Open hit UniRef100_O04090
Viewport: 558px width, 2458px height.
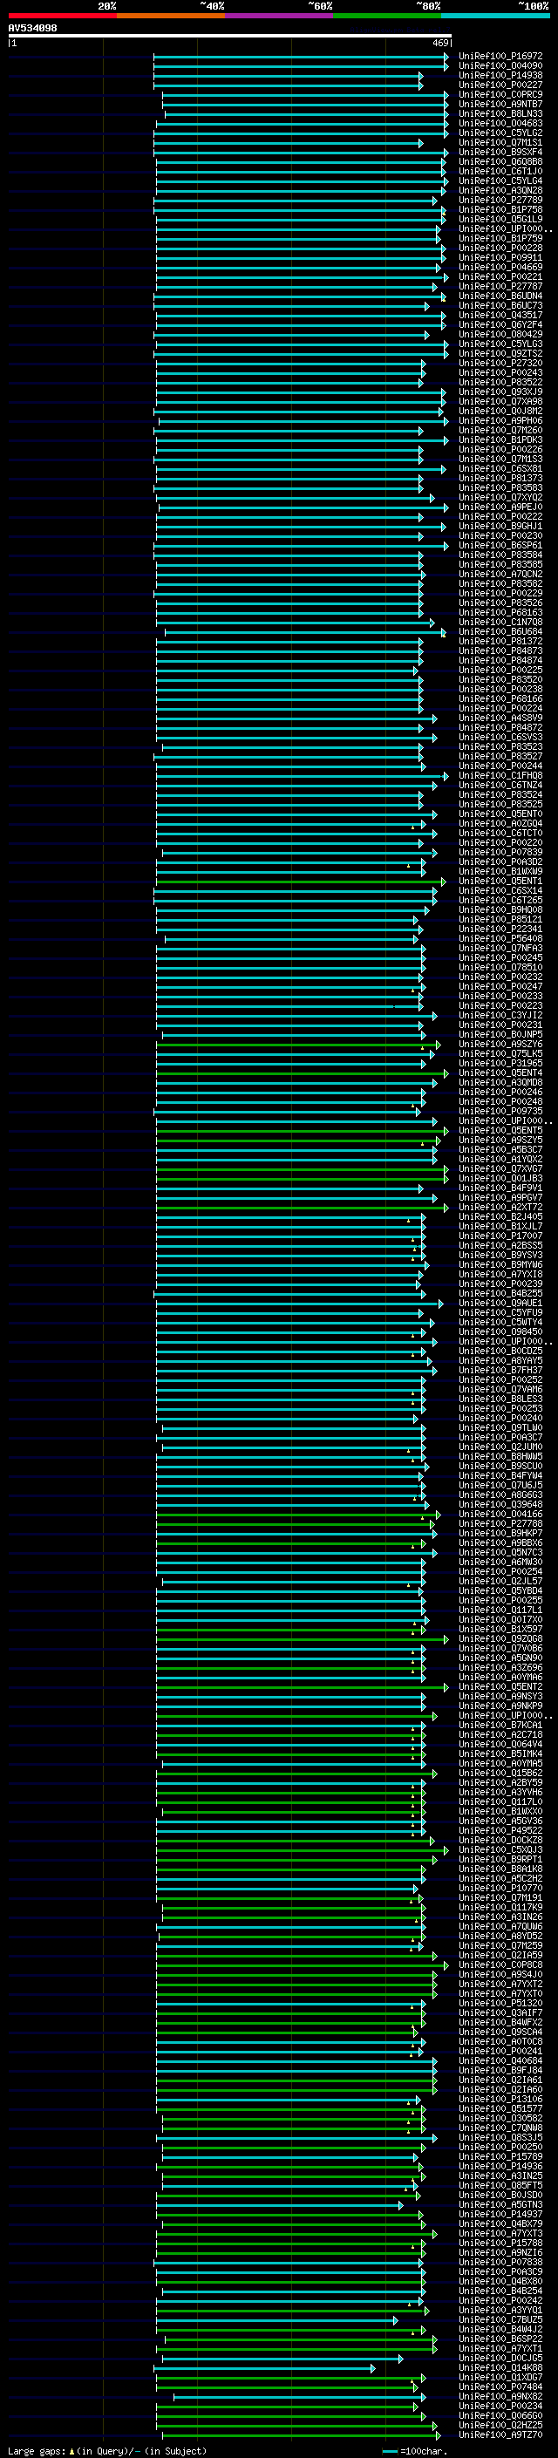click(500, 66)
